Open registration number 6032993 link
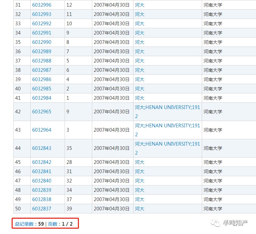The height and width of the screenshot is (234, 256). (42, 14)
